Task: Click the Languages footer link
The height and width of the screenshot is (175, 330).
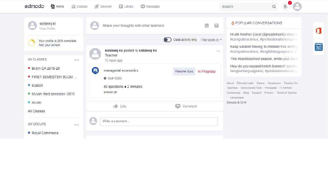Action: tap(237, 98)
